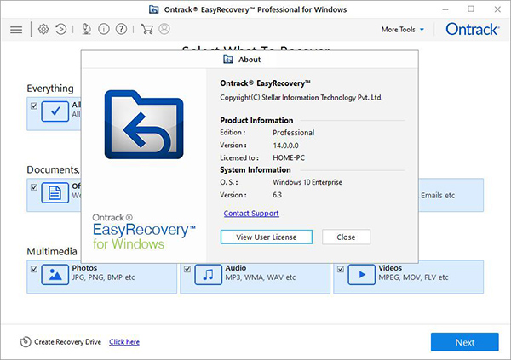The image size is (511, 360).
Task: Click the System Information heading
Action: coord(255,169)
